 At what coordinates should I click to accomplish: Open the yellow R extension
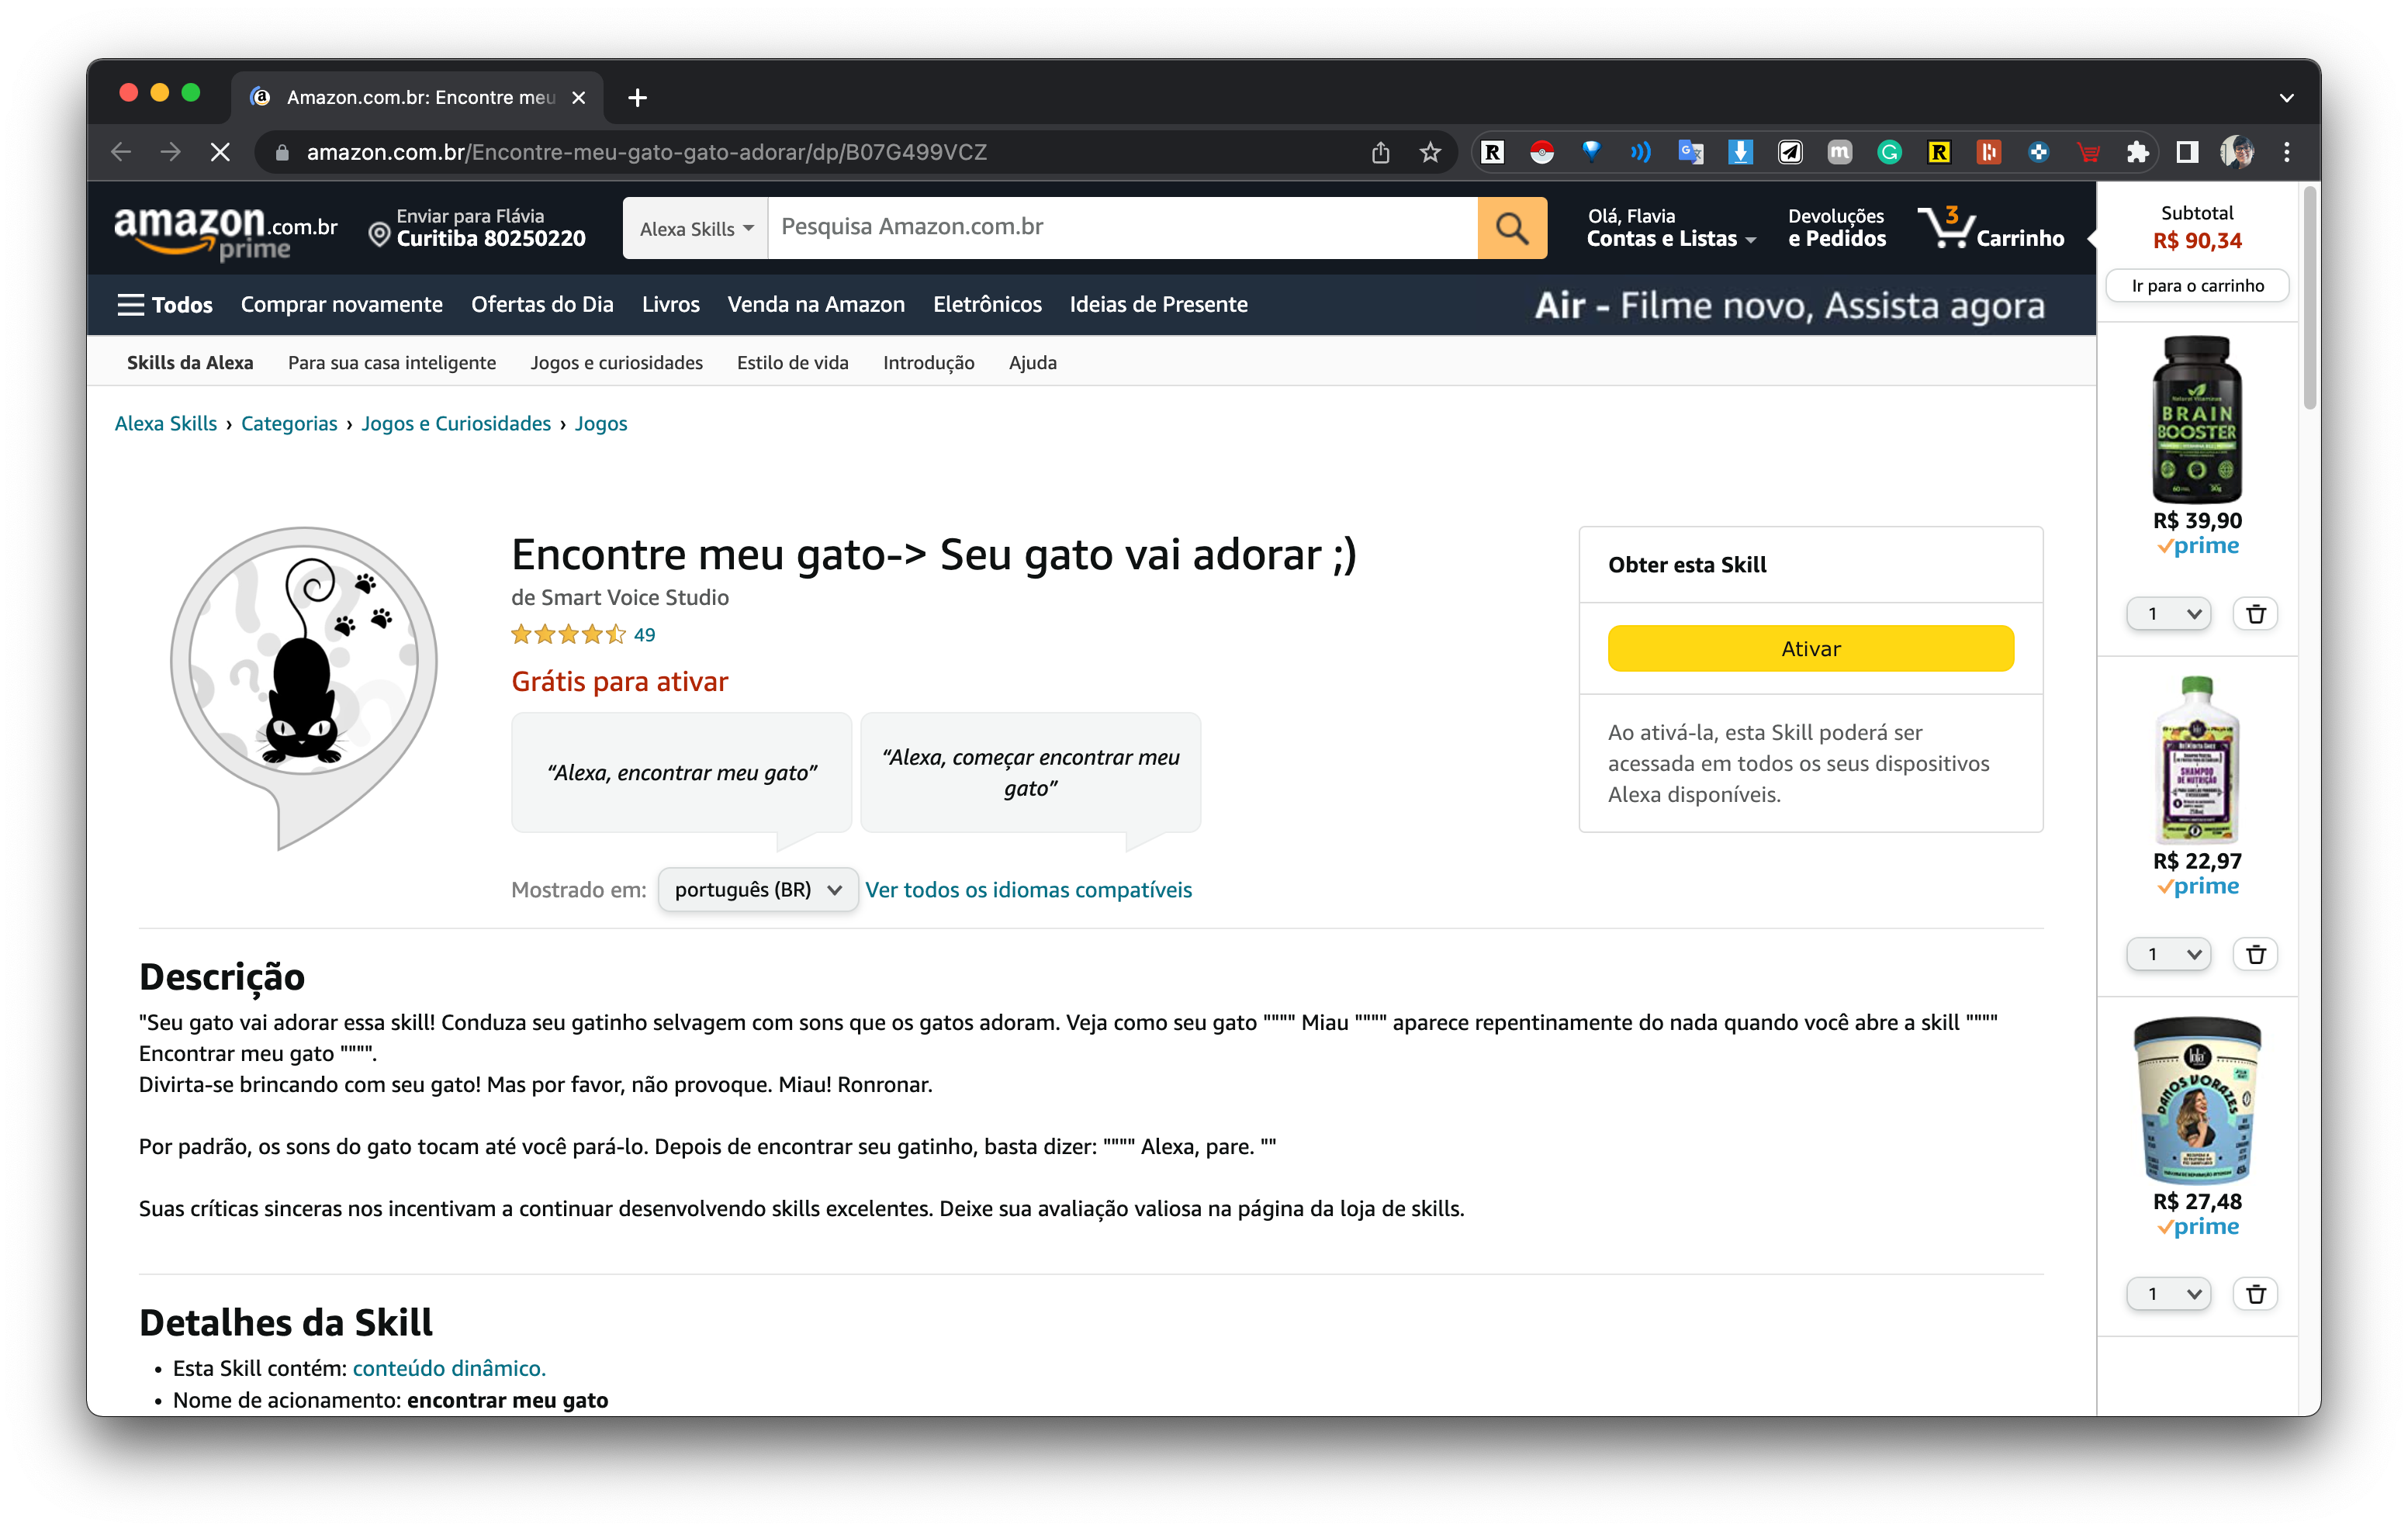click(x=1939, y=152)
